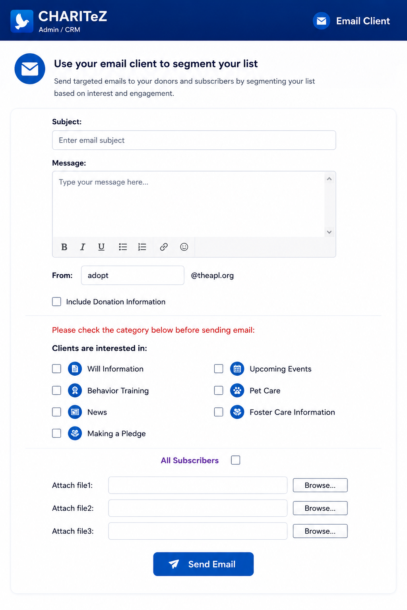
Task: Click the CHARITeZ dove logo
Action: 22,21
